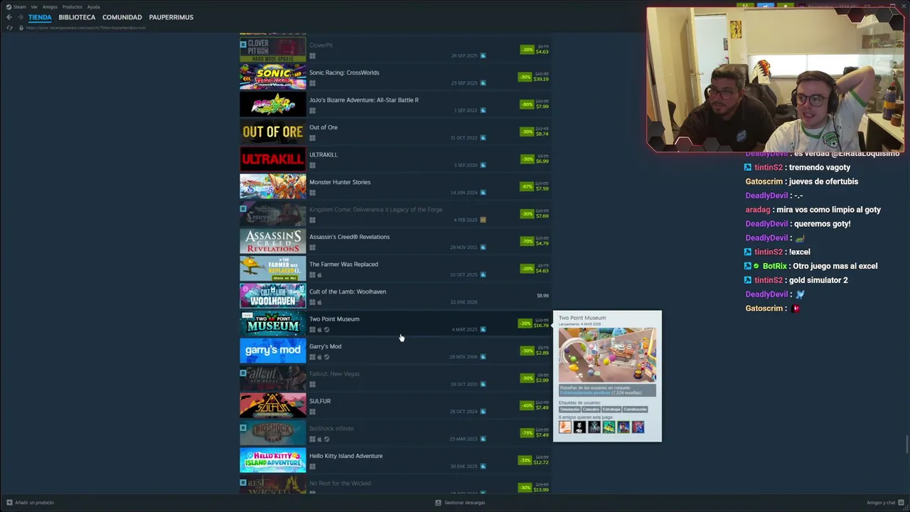Image resolution: width=910 pixels, height=512 pixels.
Task: Click the store URL address field
Action: pos(85,28)
